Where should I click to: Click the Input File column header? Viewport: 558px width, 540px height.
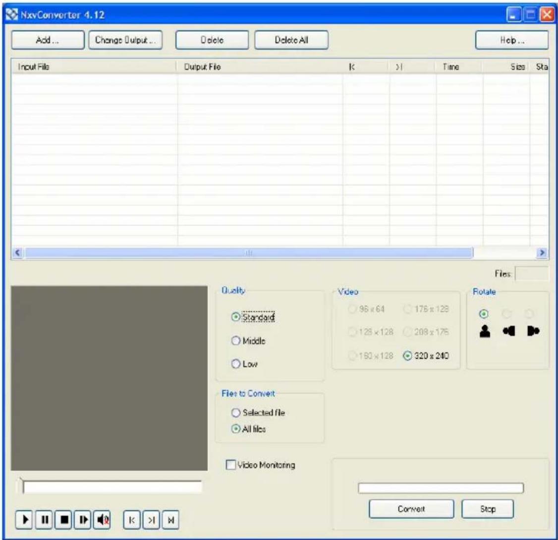click(94, 66)
